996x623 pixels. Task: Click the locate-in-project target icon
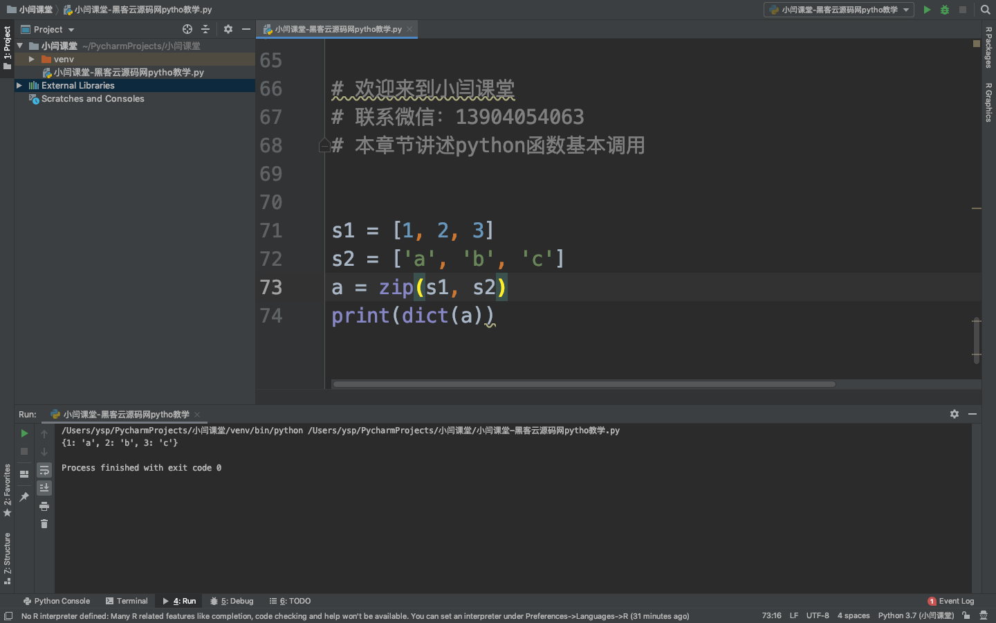point(187,29)
